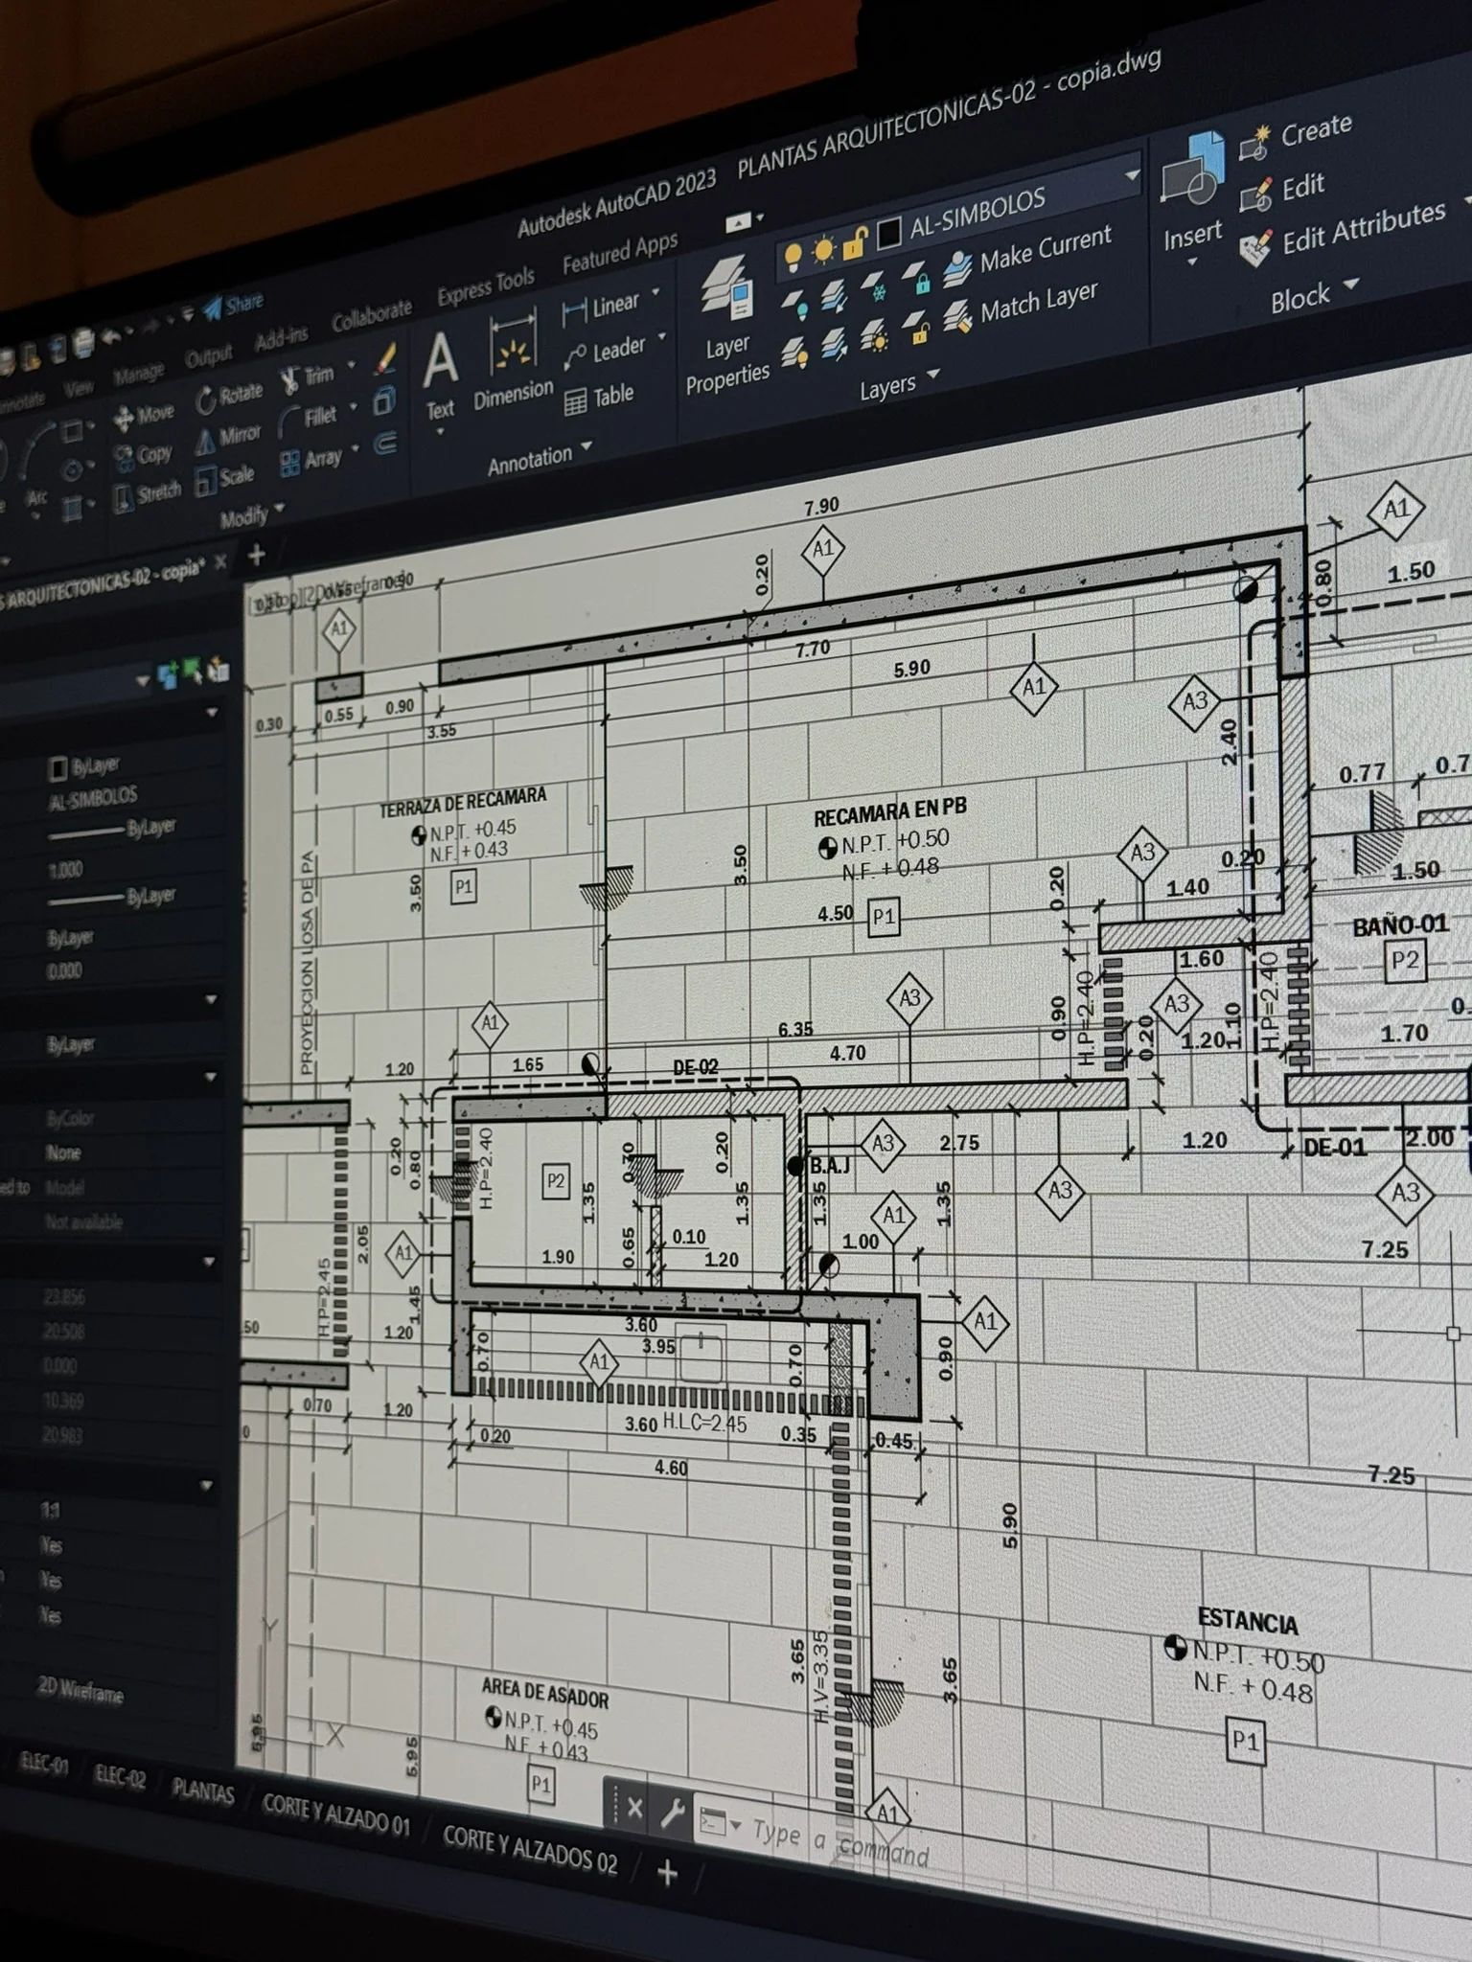The image size is (1472, 1962).
Task: Open command line customization wrench
Action: tap(673, 1813)
